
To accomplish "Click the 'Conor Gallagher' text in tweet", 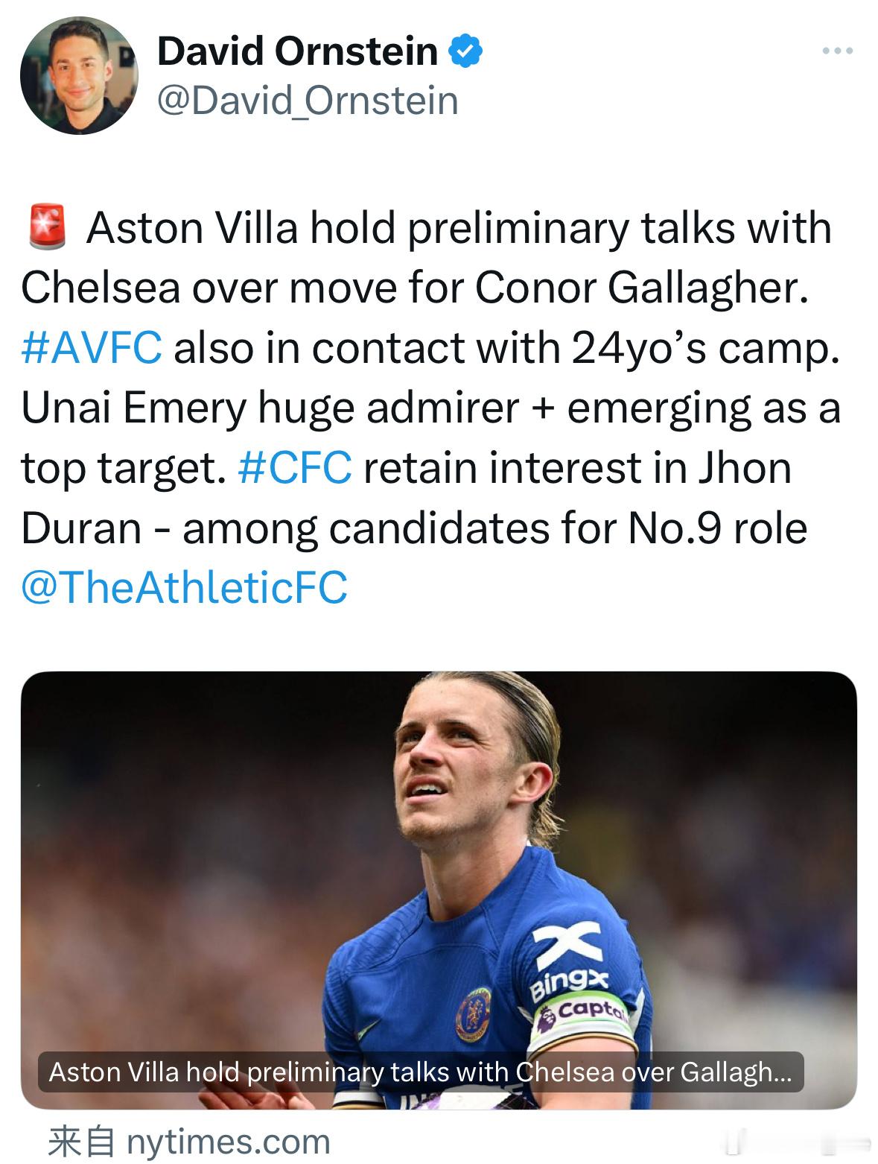I will point(641,288).
